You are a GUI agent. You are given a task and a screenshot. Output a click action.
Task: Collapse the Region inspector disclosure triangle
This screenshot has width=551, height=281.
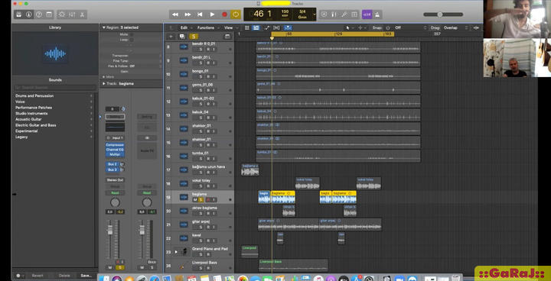coord(103,27)
